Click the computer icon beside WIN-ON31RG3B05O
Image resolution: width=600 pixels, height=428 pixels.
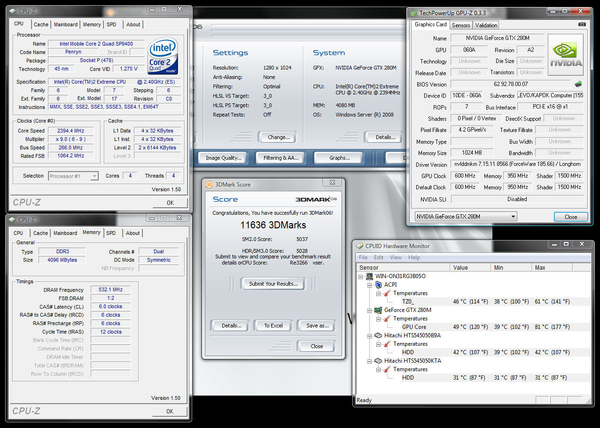coord(370,276)
